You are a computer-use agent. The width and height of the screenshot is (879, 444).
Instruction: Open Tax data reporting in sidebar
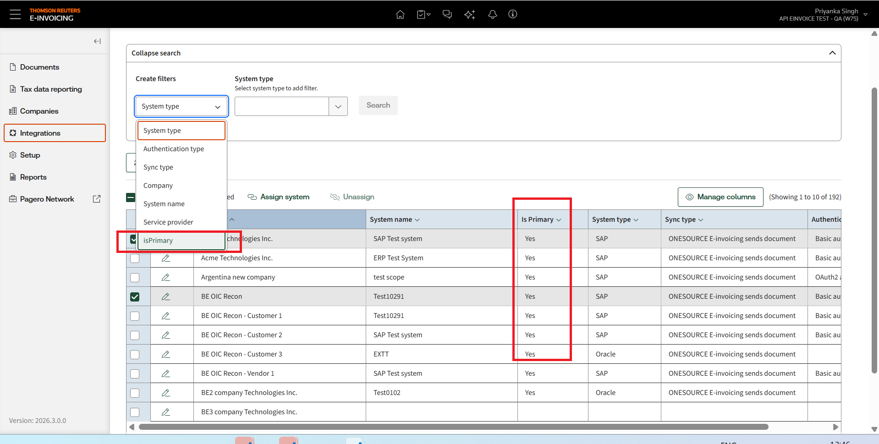(x=55, y=89)
